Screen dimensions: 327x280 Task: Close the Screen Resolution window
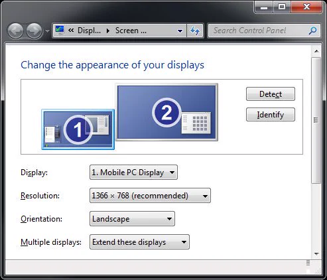[x=306, y=7]
